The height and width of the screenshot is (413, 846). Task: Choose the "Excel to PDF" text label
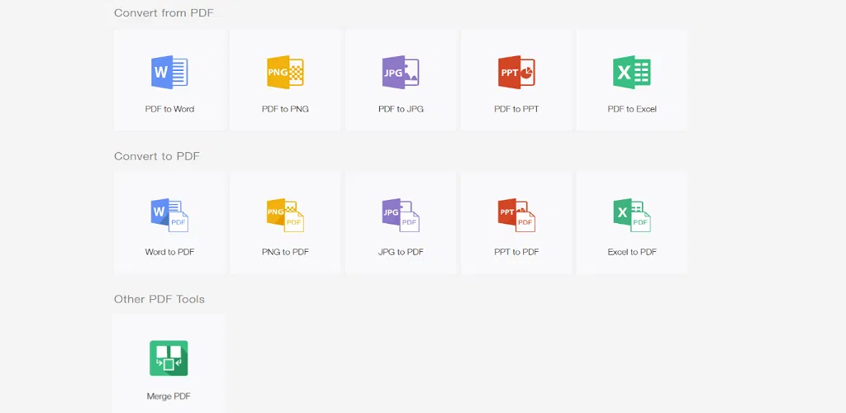tap(632, 252)
